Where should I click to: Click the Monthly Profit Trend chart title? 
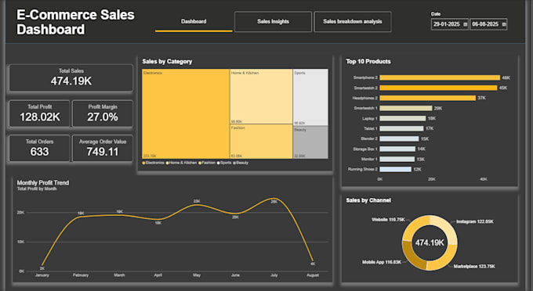43,183
